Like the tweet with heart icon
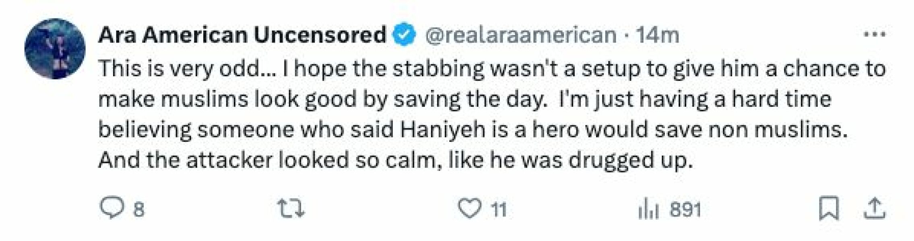This screenshot has height=241, width=914. [470, 208]
